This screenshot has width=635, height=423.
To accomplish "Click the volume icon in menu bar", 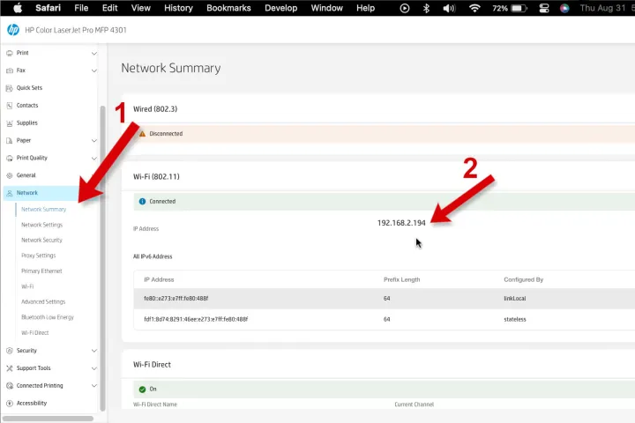I will coord(449,8).
